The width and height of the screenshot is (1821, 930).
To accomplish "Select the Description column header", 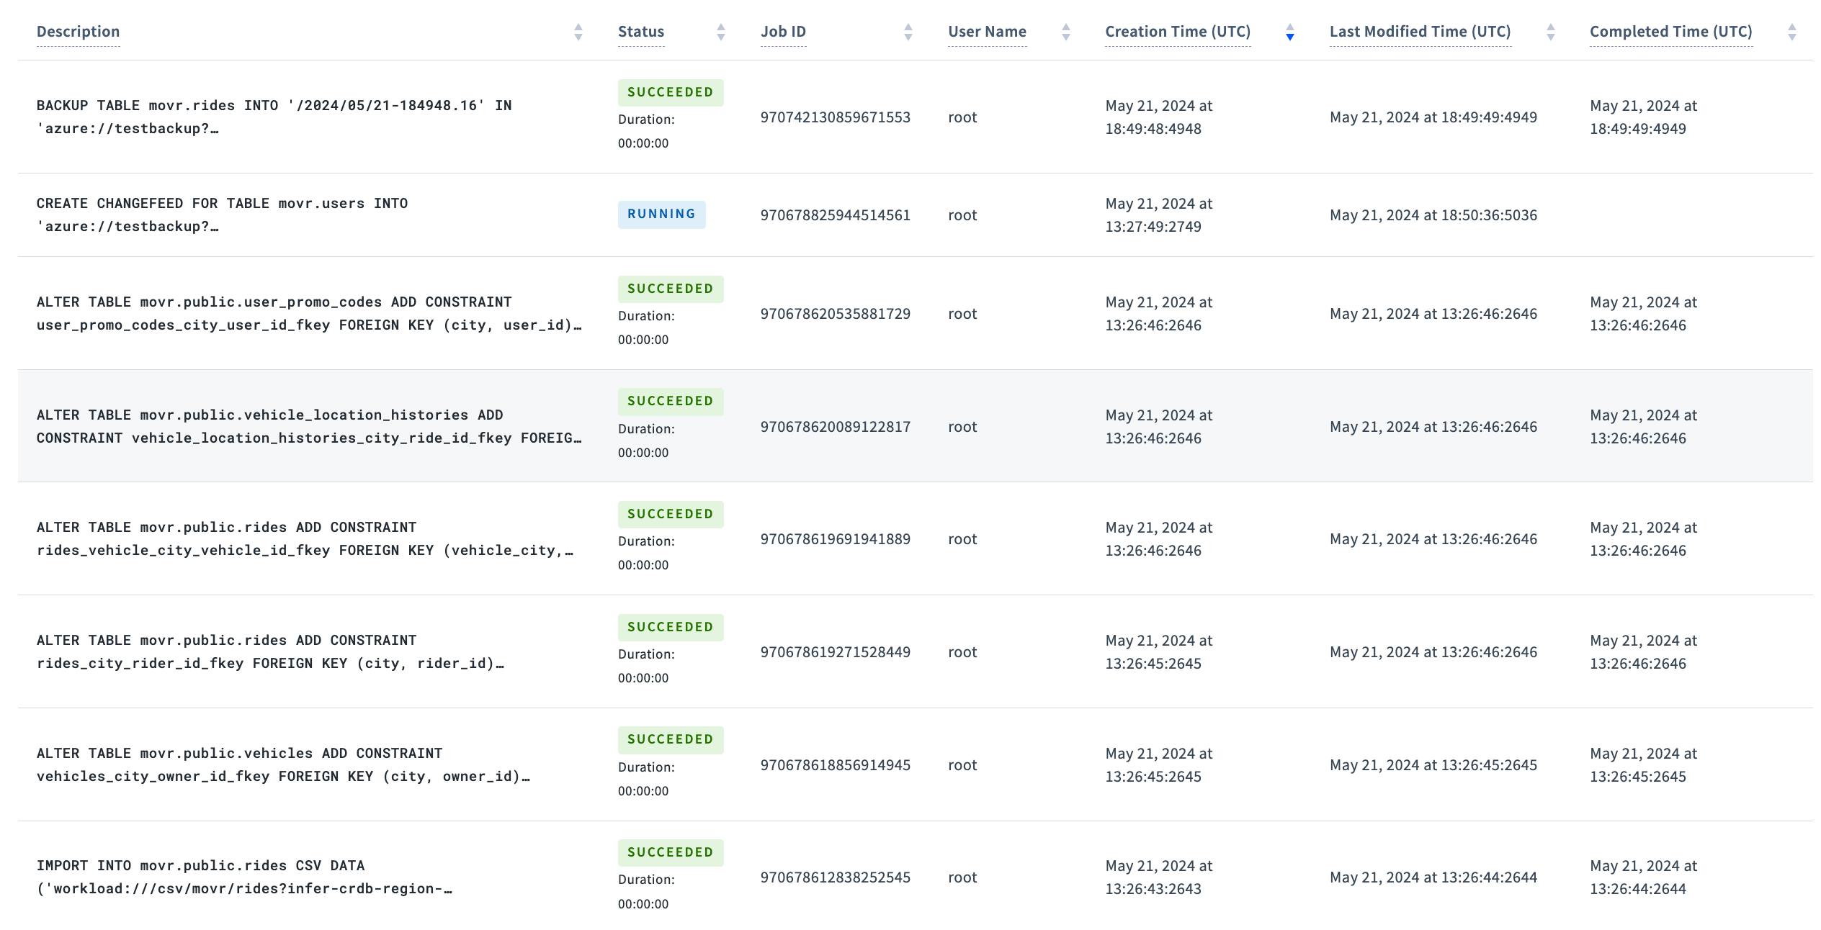I will 78,32.
